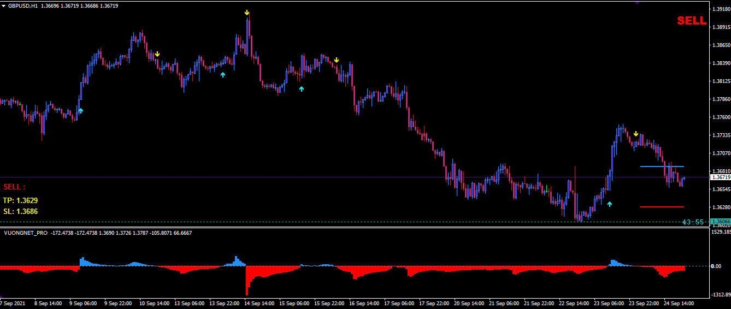This screenshot has height=309, width=731.
Task: Click the red 'SELL :' label on the left
Action: [14, 187]
